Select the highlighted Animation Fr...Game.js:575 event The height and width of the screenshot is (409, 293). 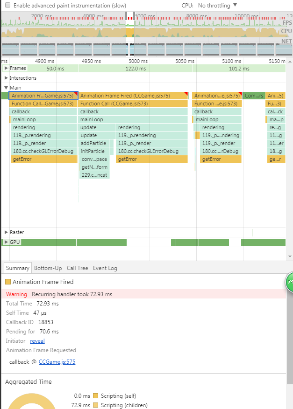(x=43, y=96)
